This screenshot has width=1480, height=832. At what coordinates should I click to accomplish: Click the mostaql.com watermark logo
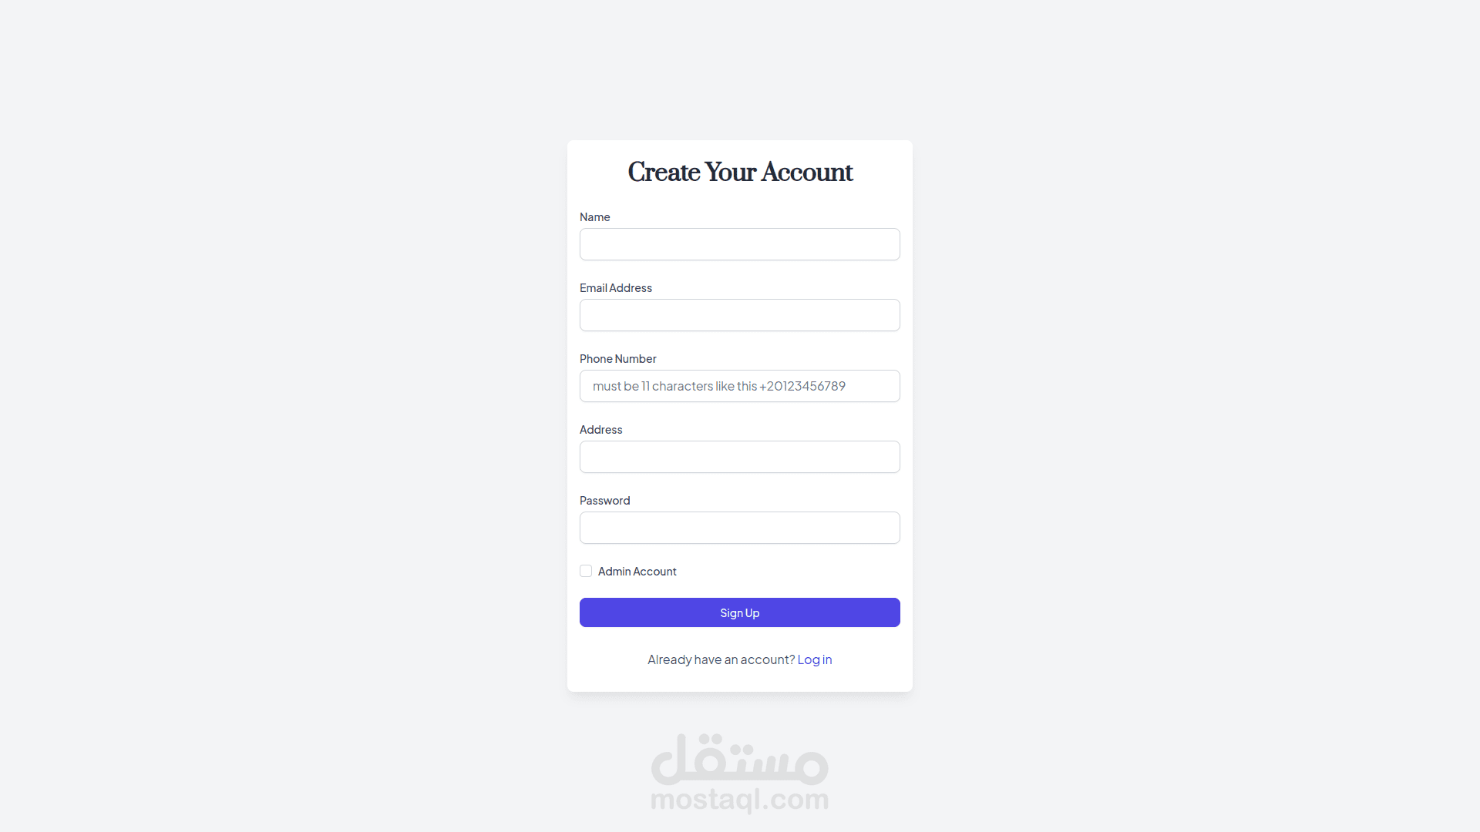[x=739, y=800]
